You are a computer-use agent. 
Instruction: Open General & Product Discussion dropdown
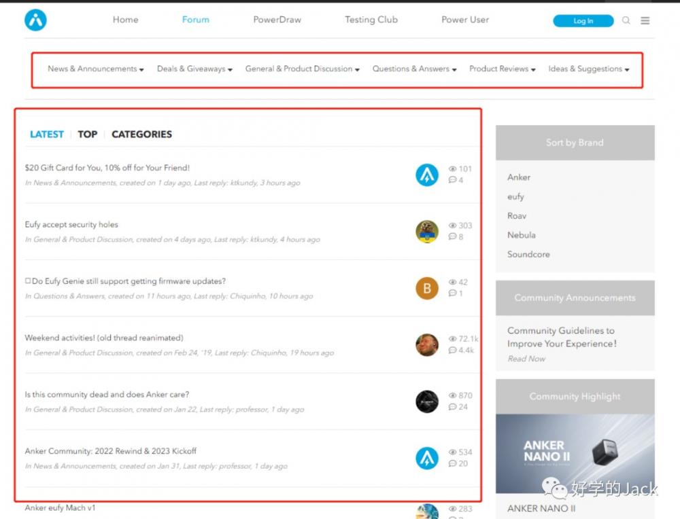click(x=303, y=69)
